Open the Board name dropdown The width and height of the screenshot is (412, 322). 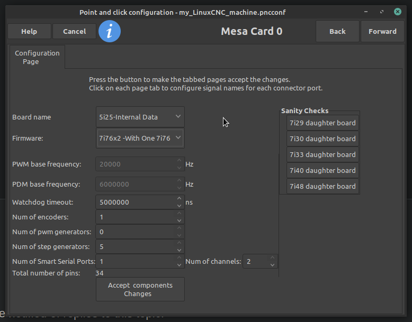click(x=140, y=117)
